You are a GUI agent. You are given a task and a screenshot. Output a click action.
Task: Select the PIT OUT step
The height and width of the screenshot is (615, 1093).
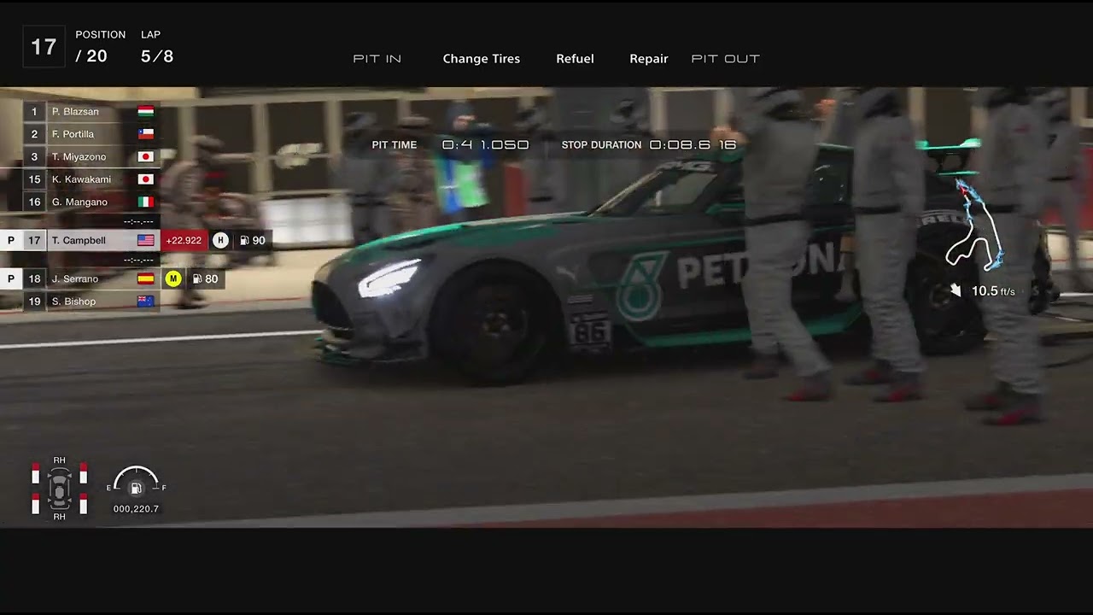(725, 59)
